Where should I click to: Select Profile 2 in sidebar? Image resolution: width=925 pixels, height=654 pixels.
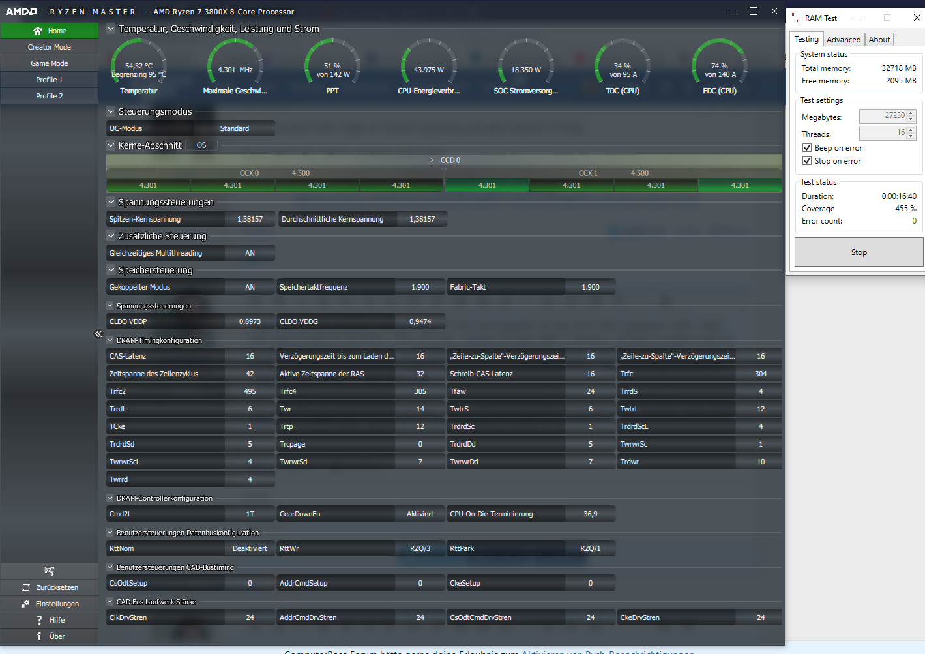point(50,96)
